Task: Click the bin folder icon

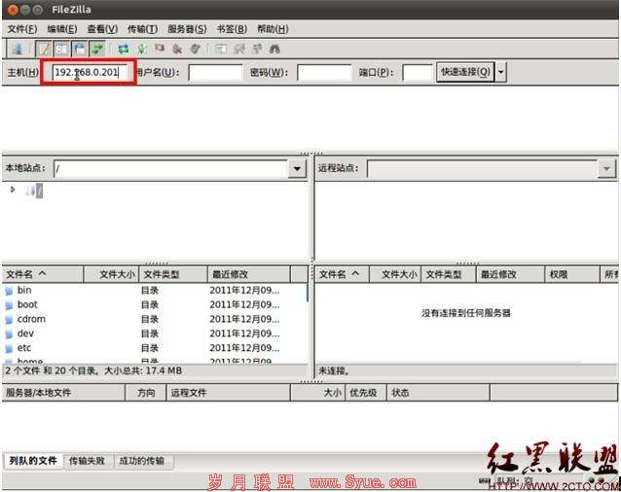Action: 9,291
